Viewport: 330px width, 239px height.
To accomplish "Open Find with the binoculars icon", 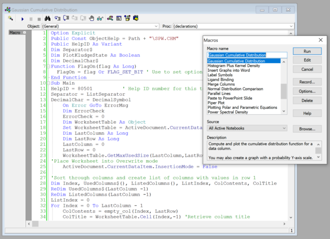I will point(48,18).
